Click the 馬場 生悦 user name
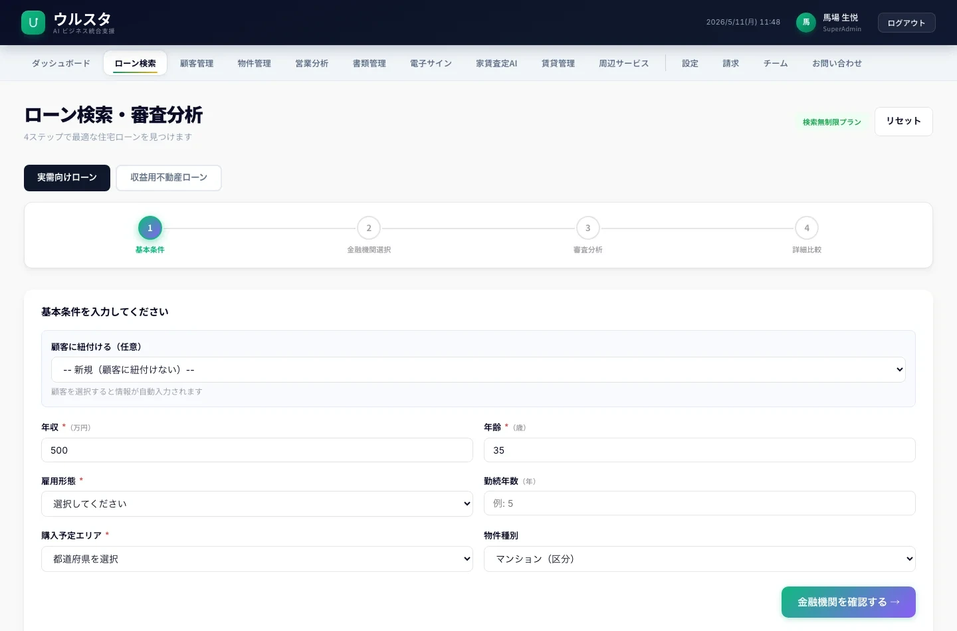This screenshot has width=957, height=631. coord(841,18)
